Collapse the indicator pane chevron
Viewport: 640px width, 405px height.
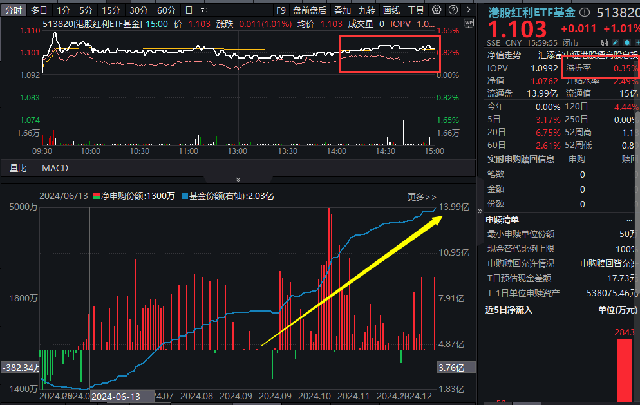point(238,180)
